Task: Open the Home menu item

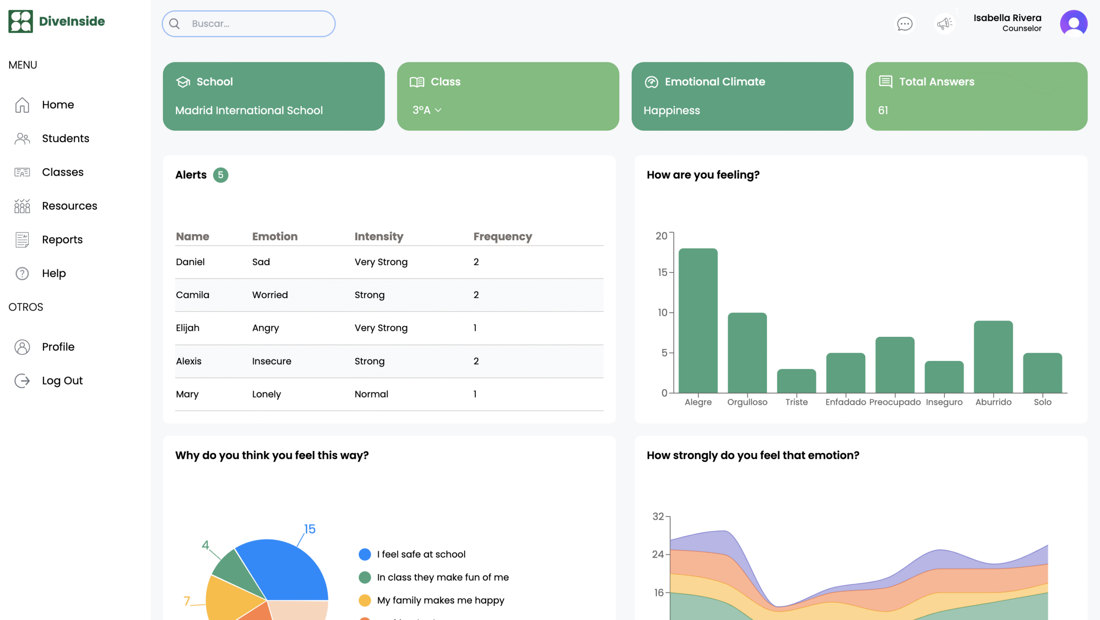Action: point(58,105)
